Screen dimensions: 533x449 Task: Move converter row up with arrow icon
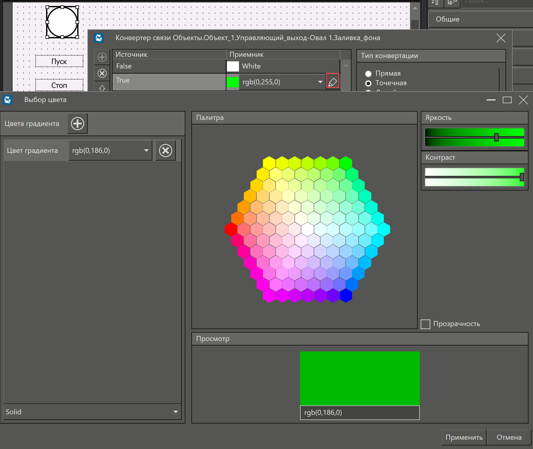(102, 88)
